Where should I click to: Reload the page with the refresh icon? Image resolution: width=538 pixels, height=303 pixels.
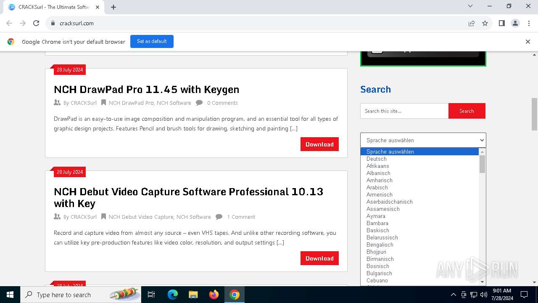click(x=36, y=23)
